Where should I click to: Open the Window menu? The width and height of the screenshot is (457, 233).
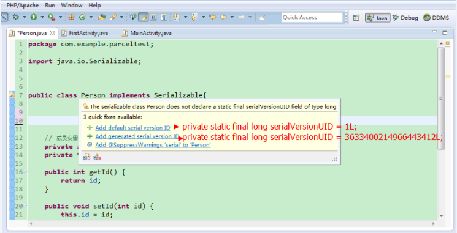(72, 6)
